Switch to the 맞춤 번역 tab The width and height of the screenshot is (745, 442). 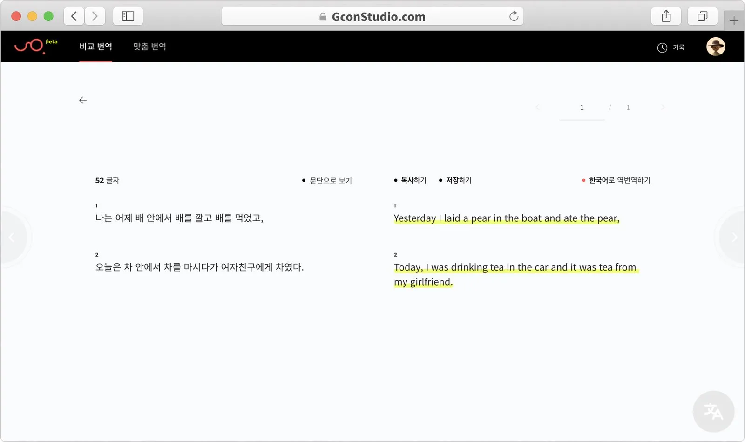(149, 47)
